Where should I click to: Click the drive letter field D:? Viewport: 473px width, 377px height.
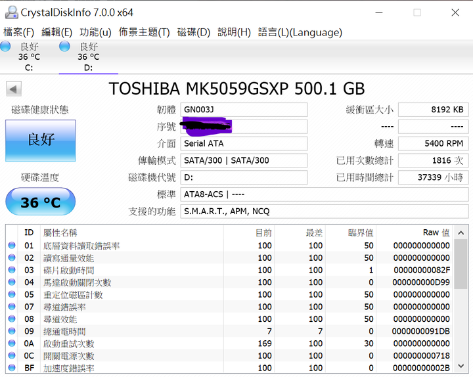pyautogui.click(x=244, y=177)
